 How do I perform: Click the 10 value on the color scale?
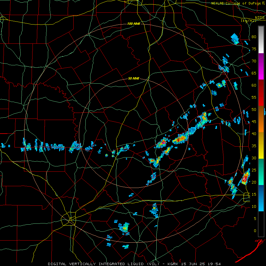pos(254,207)
